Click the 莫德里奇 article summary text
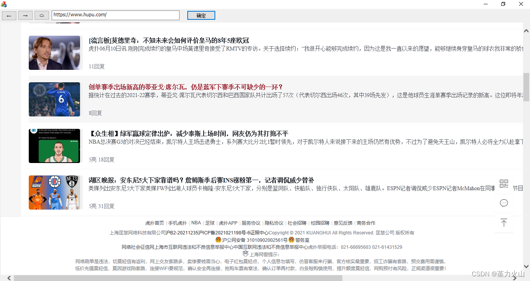The width and height of the screenshot is (530, 281). pos(305,49)
